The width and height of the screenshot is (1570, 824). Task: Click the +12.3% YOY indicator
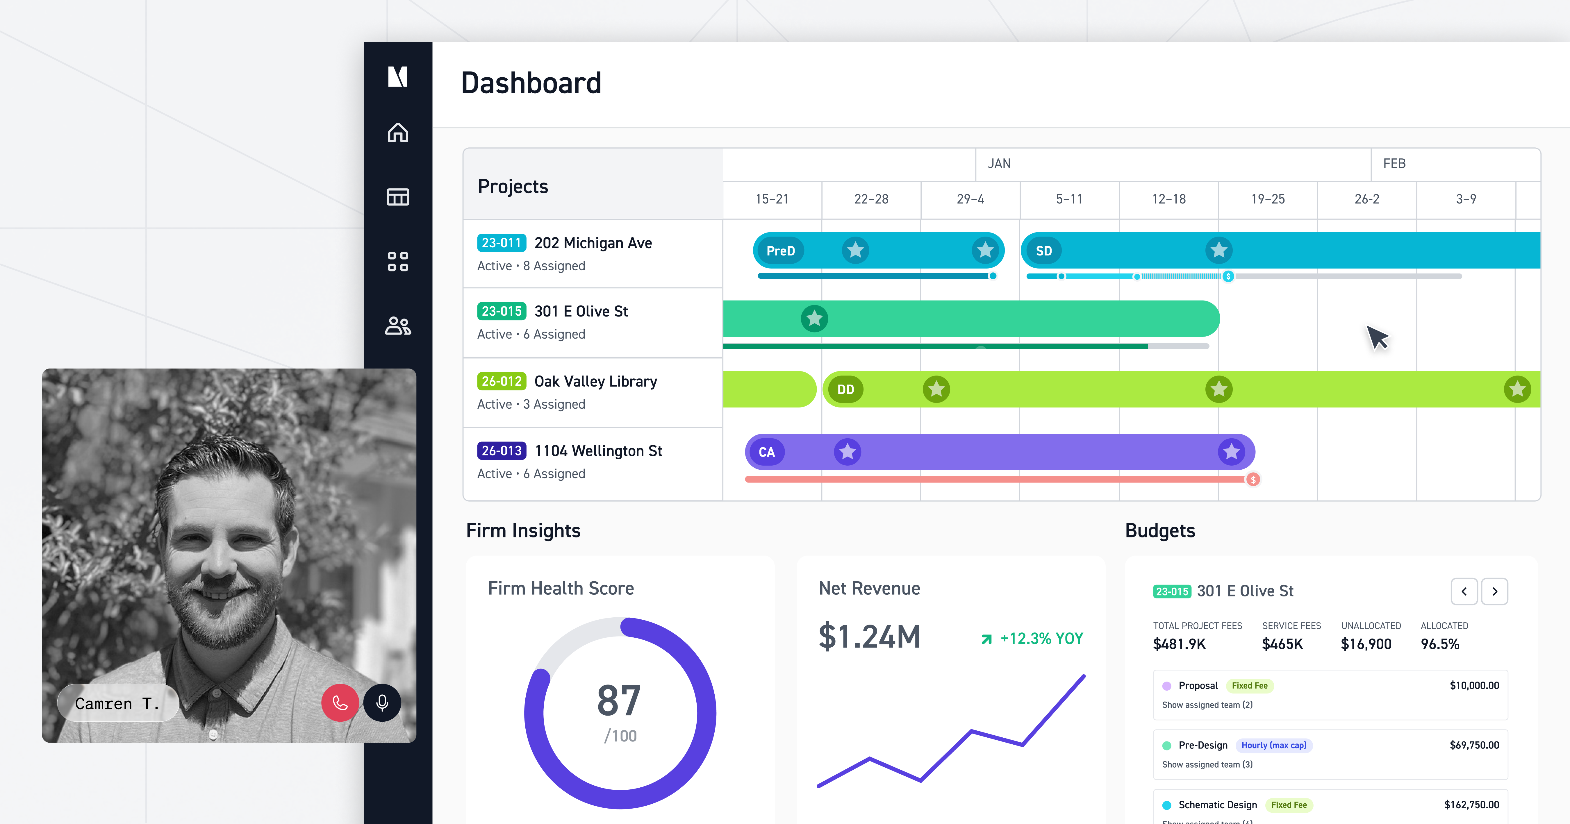(1032, 639)
